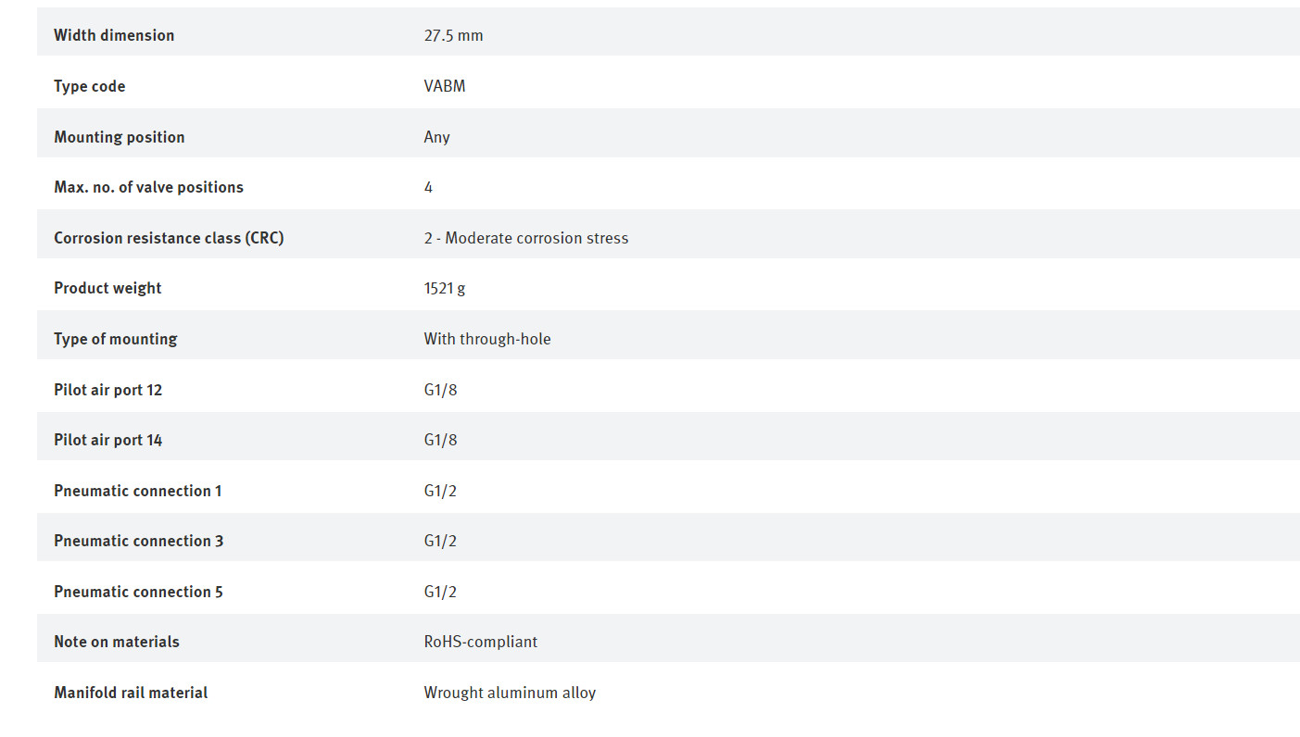Select the VABM type code value
1300x737 pixels.
coord(445,86)
